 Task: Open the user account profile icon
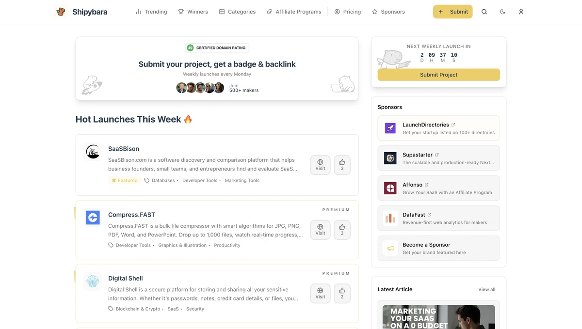pyautogui.click(x=521, y=12)
